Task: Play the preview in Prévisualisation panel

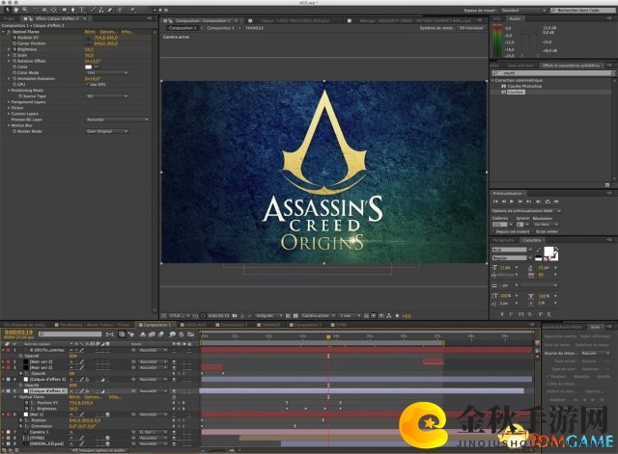Action: (x=512, y=201)
